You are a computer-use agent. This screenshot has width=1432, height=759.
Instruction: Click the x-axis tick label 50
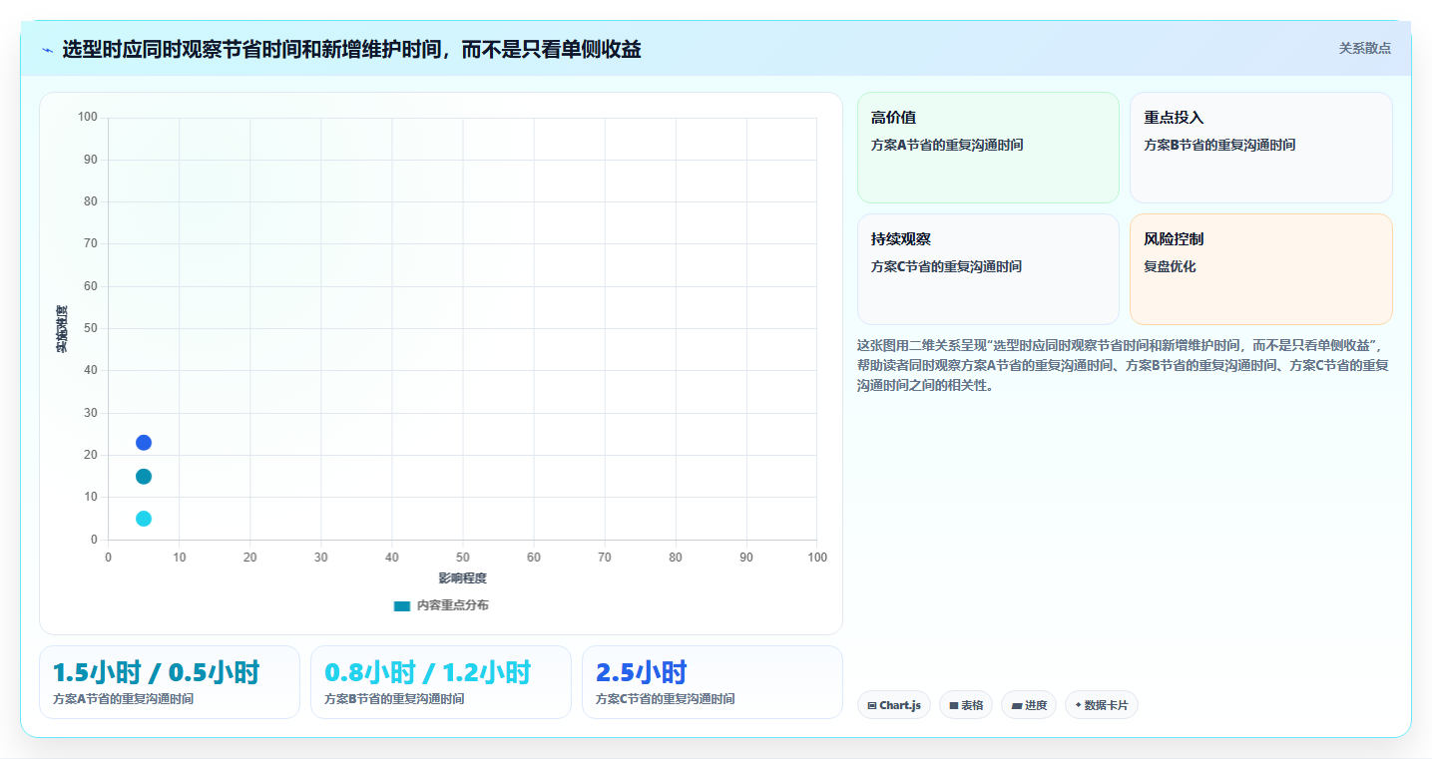(463, 557)
